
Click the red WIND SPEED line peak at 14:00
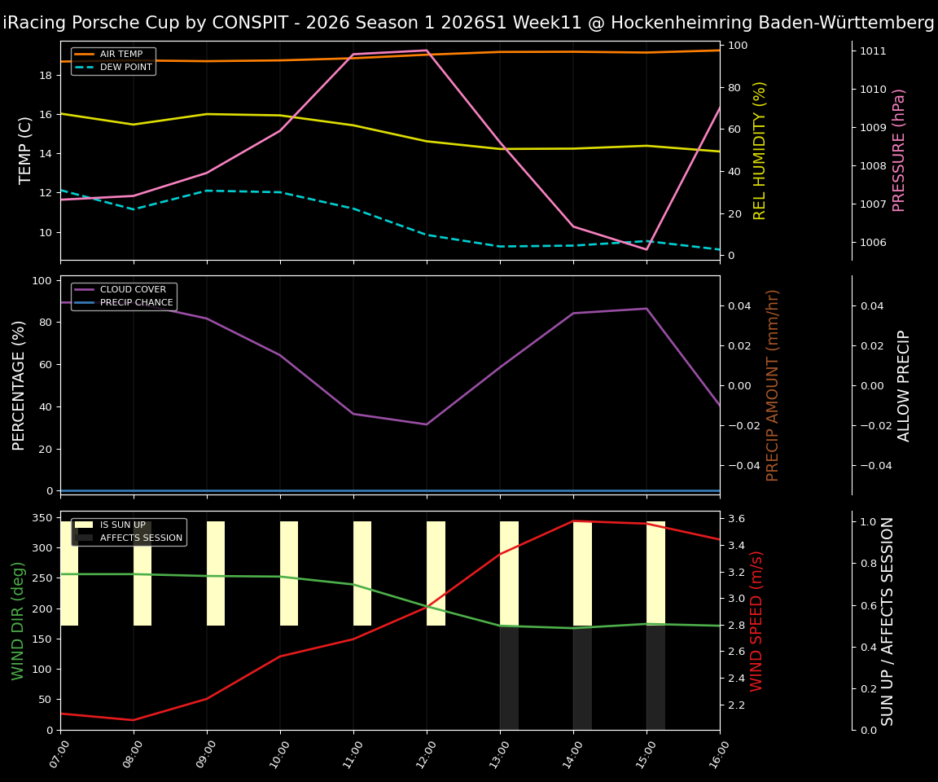pos(575,521)
